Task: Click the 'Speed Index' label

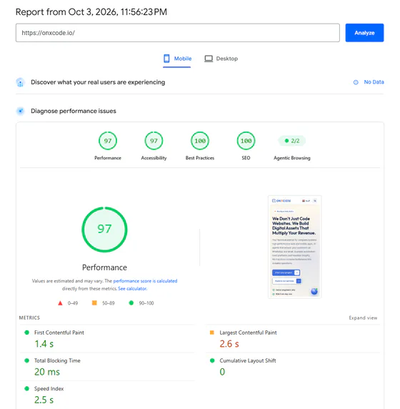Action: tap(49, 389)
